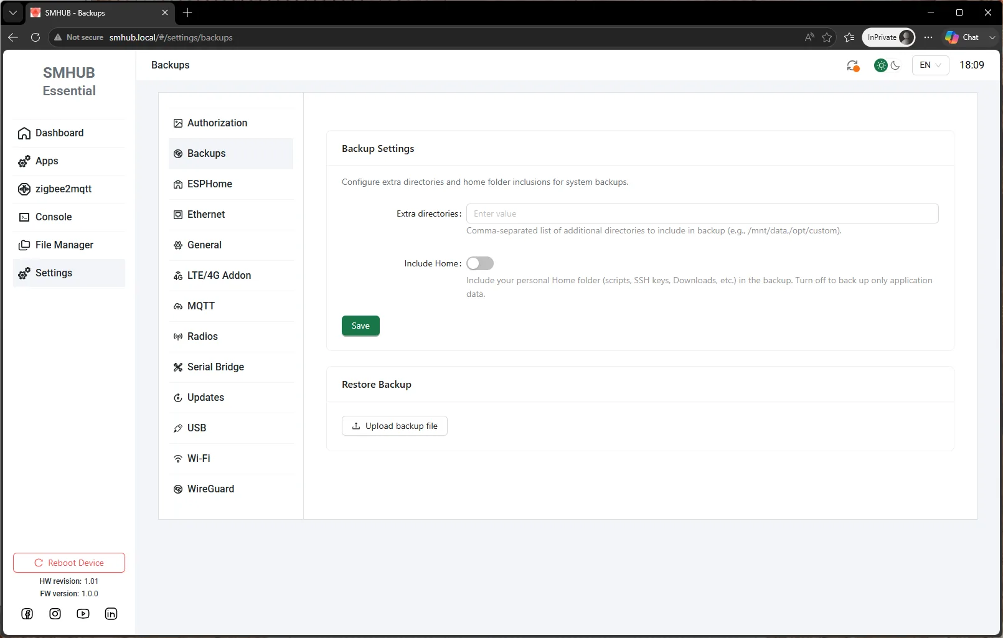Click the sync status icon in header
This screenshot has width=1003, height=638.
click(853, 65)
